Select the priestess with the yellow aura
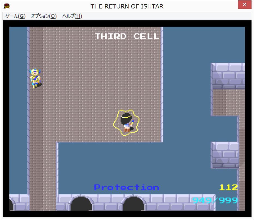The image size is (254, 220). (126, 123)
